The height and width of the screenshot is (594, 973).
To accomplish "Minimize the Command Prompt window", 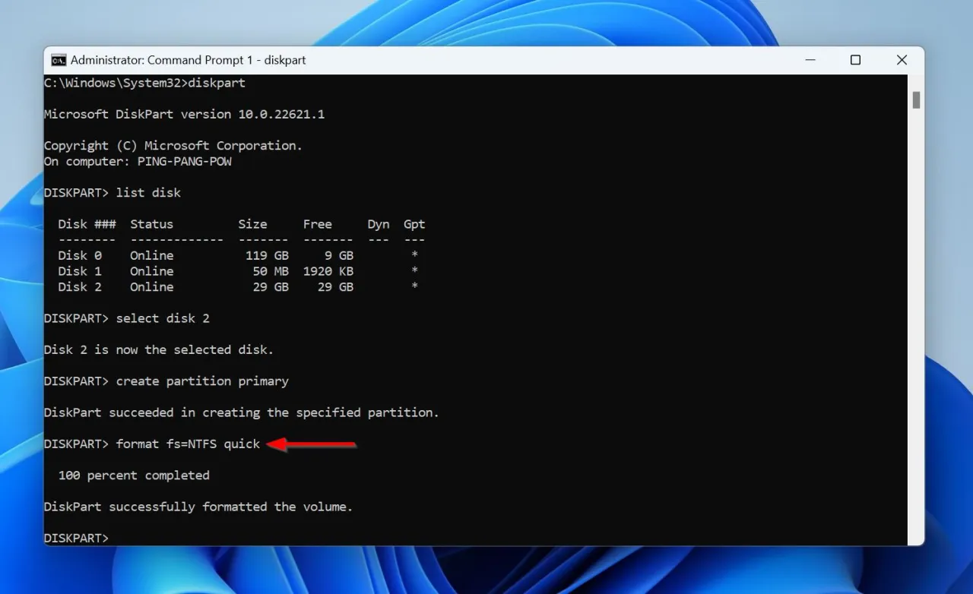I will point(809,60).
